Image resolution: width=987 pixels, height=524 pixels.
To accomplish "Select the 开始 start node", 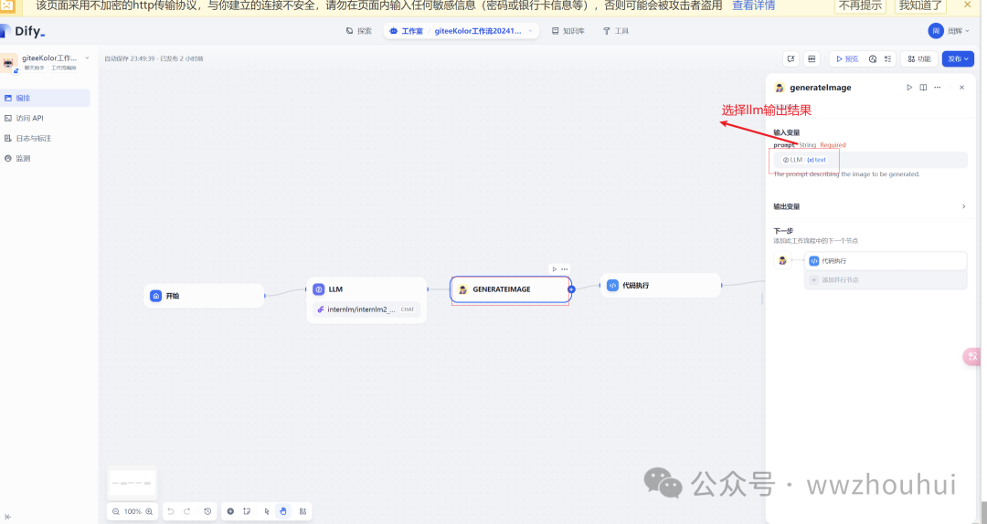I will click(204, 296).
